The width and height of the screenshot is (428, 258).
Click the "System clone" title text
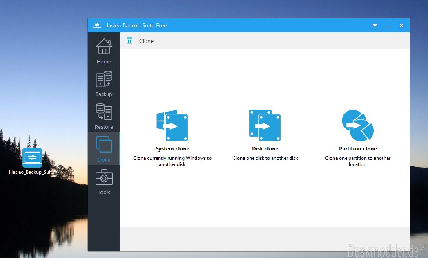pyautogui.click(x=172, y=149)
